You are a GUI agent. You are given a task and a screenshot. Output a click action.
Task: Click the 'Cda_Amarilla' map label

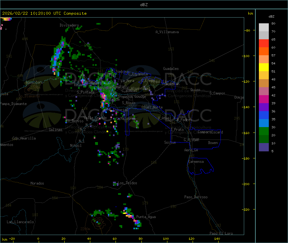point(24,138)
